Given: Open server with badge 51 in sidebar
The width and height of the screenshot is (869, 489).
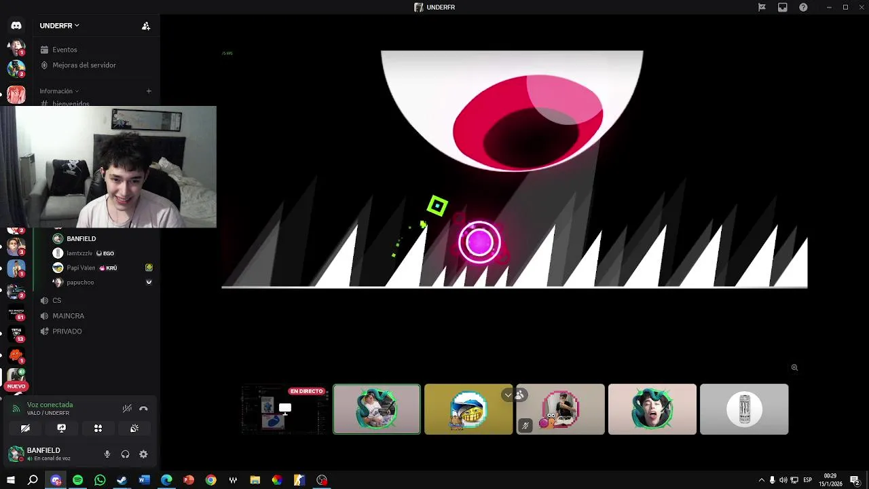Looking at the screenshot, I should pyautogui.click(x=16, y=313).
